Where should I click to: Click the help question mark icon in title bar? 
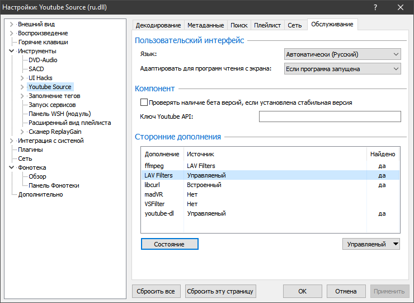pos(375,8)
